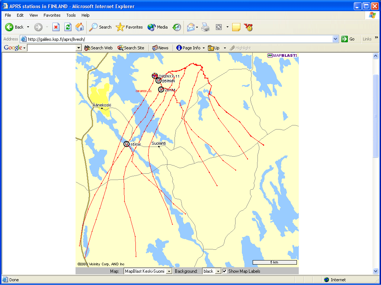Click the page scroll down arrow
The height and width of the screenshot is (285, 381).
pyautogui.click(x=375, y=271)
